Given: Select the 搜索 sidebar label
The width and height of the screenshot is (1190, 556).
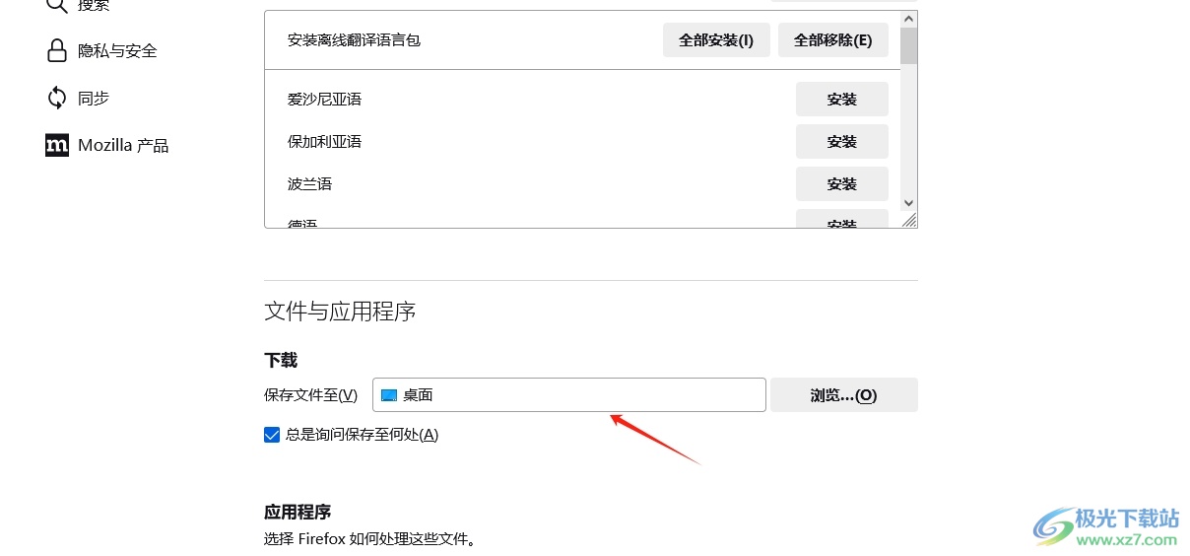Looking at the screenshot, I should pos(94,6).
